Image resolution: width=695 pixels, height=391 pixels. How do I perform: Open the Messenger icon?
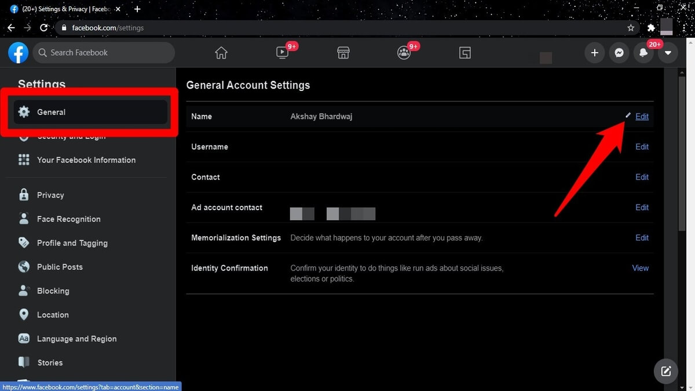[x=619, y=53]
